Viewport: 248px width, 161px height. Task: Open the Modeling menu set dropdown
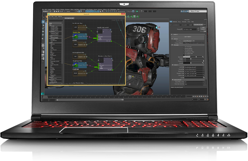[47, 11]
